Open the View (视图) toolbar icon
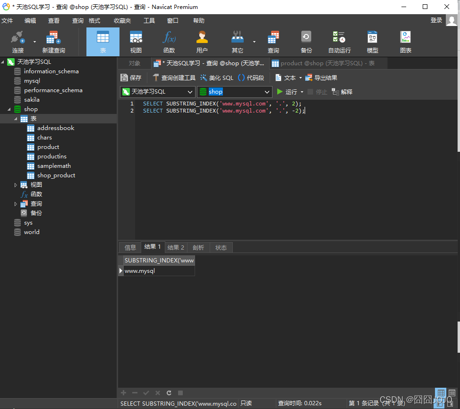460x409 pixels. [136, 42]
